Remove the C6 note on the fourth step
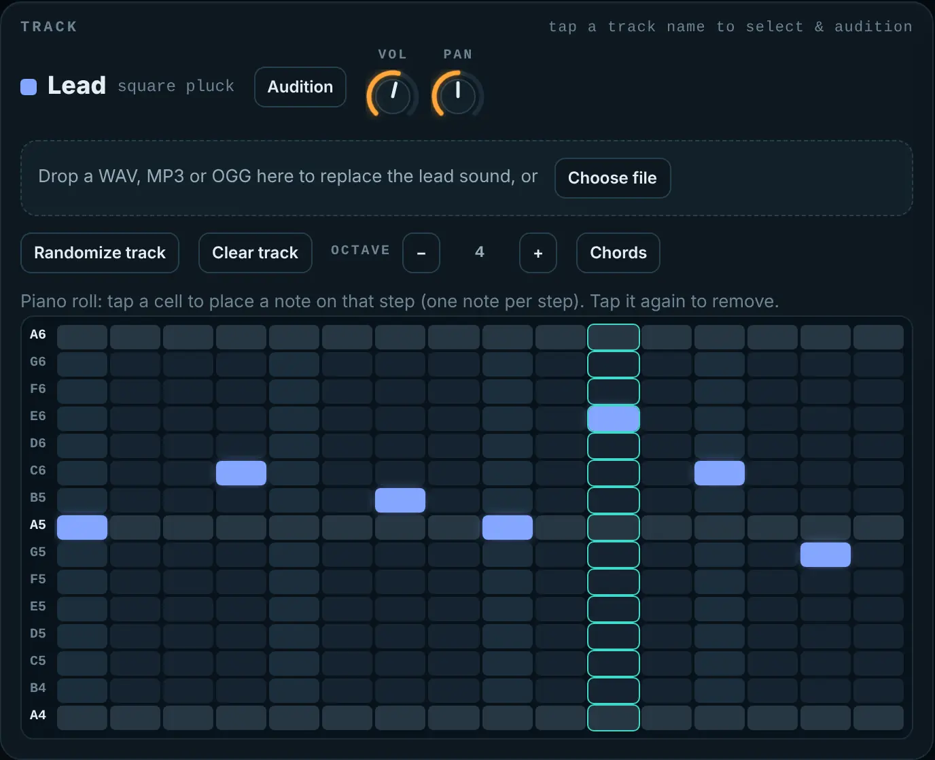 tap(241, 473)
